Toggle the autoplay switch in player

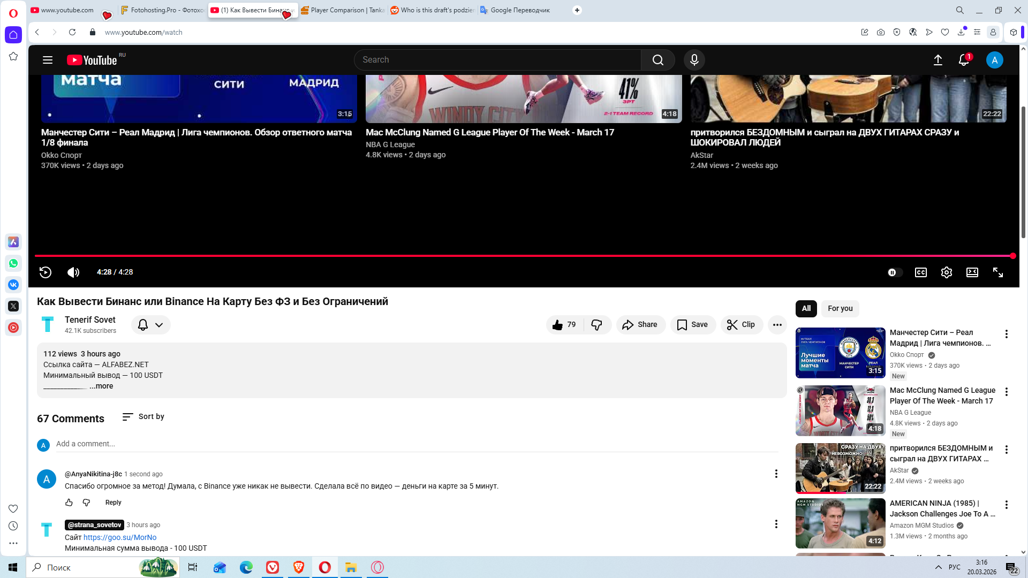pos(895,272)
